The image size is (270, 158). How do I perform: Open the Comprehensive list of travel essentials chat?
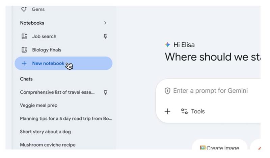[57, 92]
